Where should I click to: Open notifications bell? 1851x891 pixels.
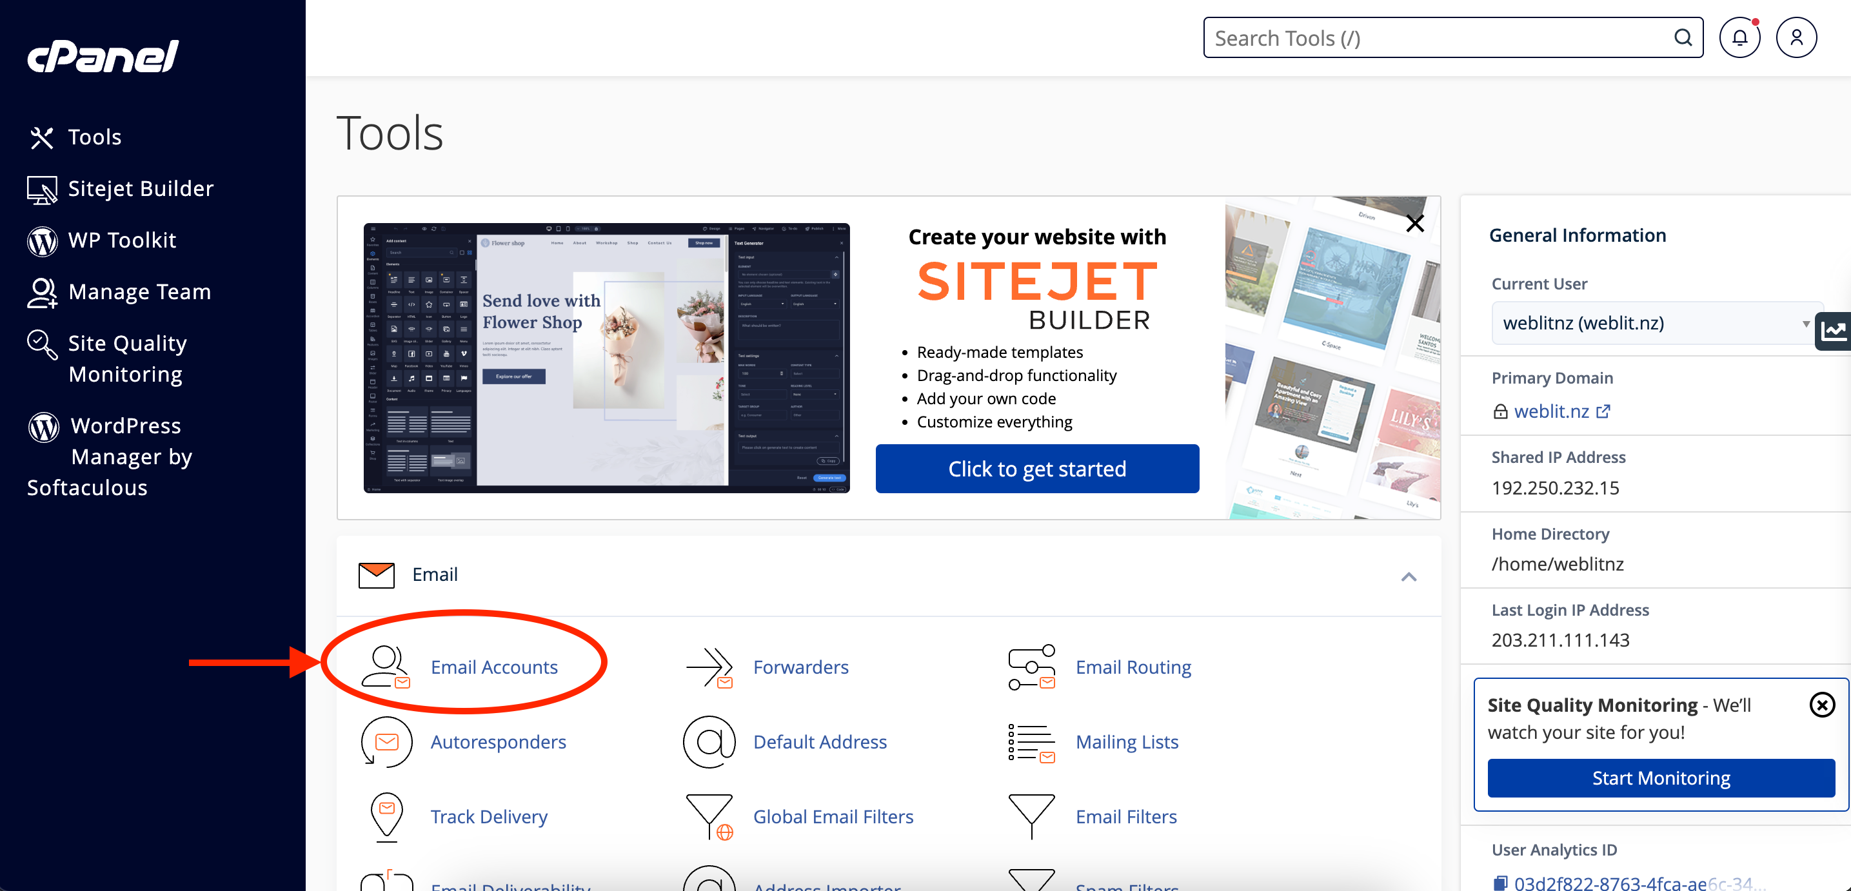pyautogui.click(x=1739, y=38)
